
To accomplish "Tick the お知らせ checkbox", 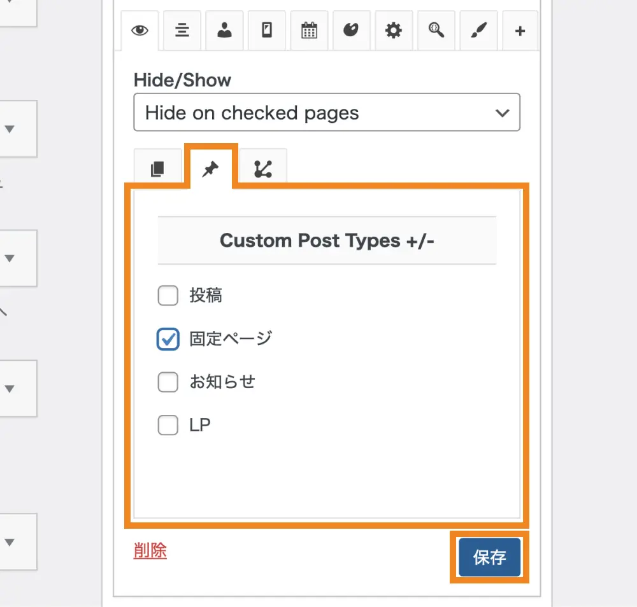I will (168, 382).
